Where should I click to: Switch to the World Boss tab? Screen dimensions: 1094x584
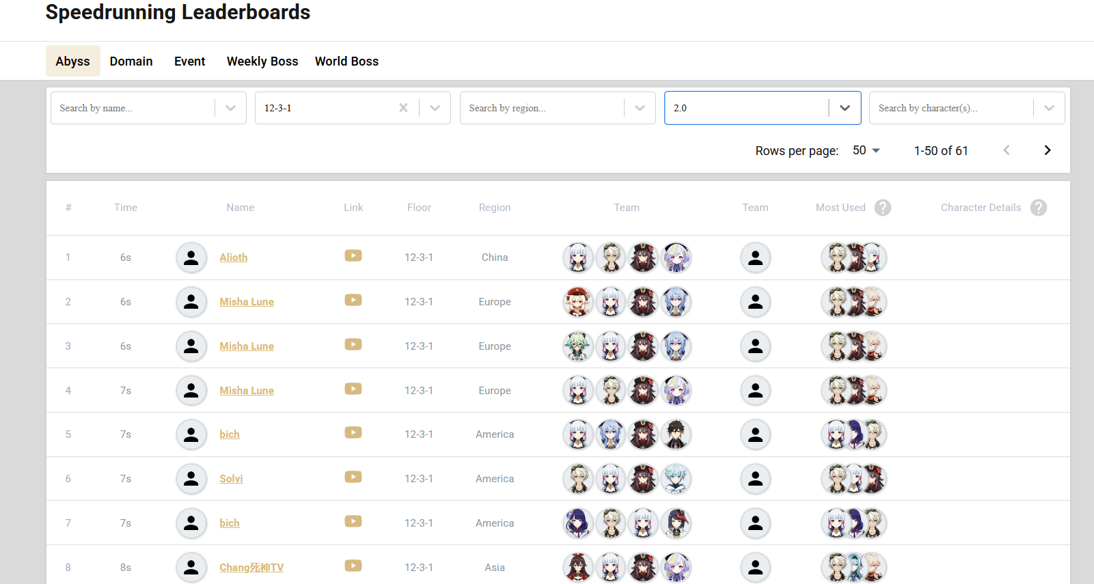[346, 61]
